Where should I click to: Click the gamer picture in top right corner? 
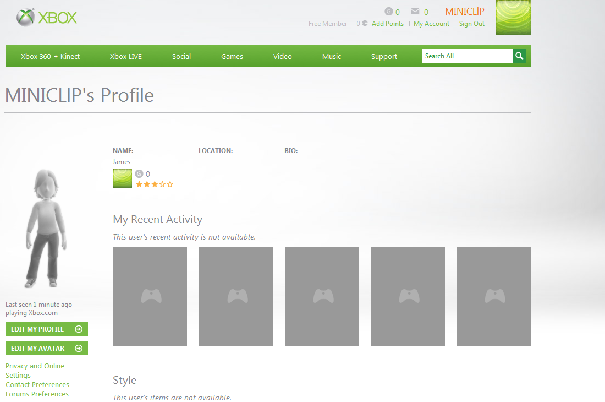click(513, 17)
